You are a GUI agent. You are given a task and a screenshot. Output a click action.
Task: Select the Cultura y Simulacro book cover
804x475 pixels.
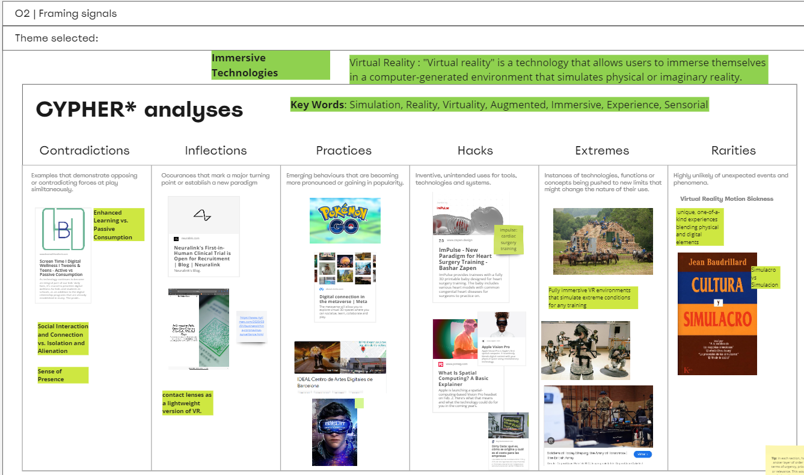tap(717, 314)
